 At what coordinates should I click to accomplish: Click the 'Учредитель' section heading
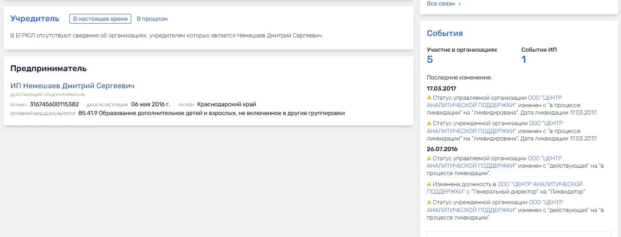(x=35, y=18)
